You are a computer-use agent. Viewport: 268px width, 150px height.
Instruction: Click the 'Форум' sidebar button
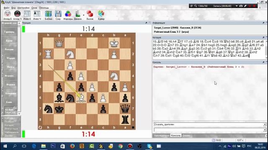[10, 58]
